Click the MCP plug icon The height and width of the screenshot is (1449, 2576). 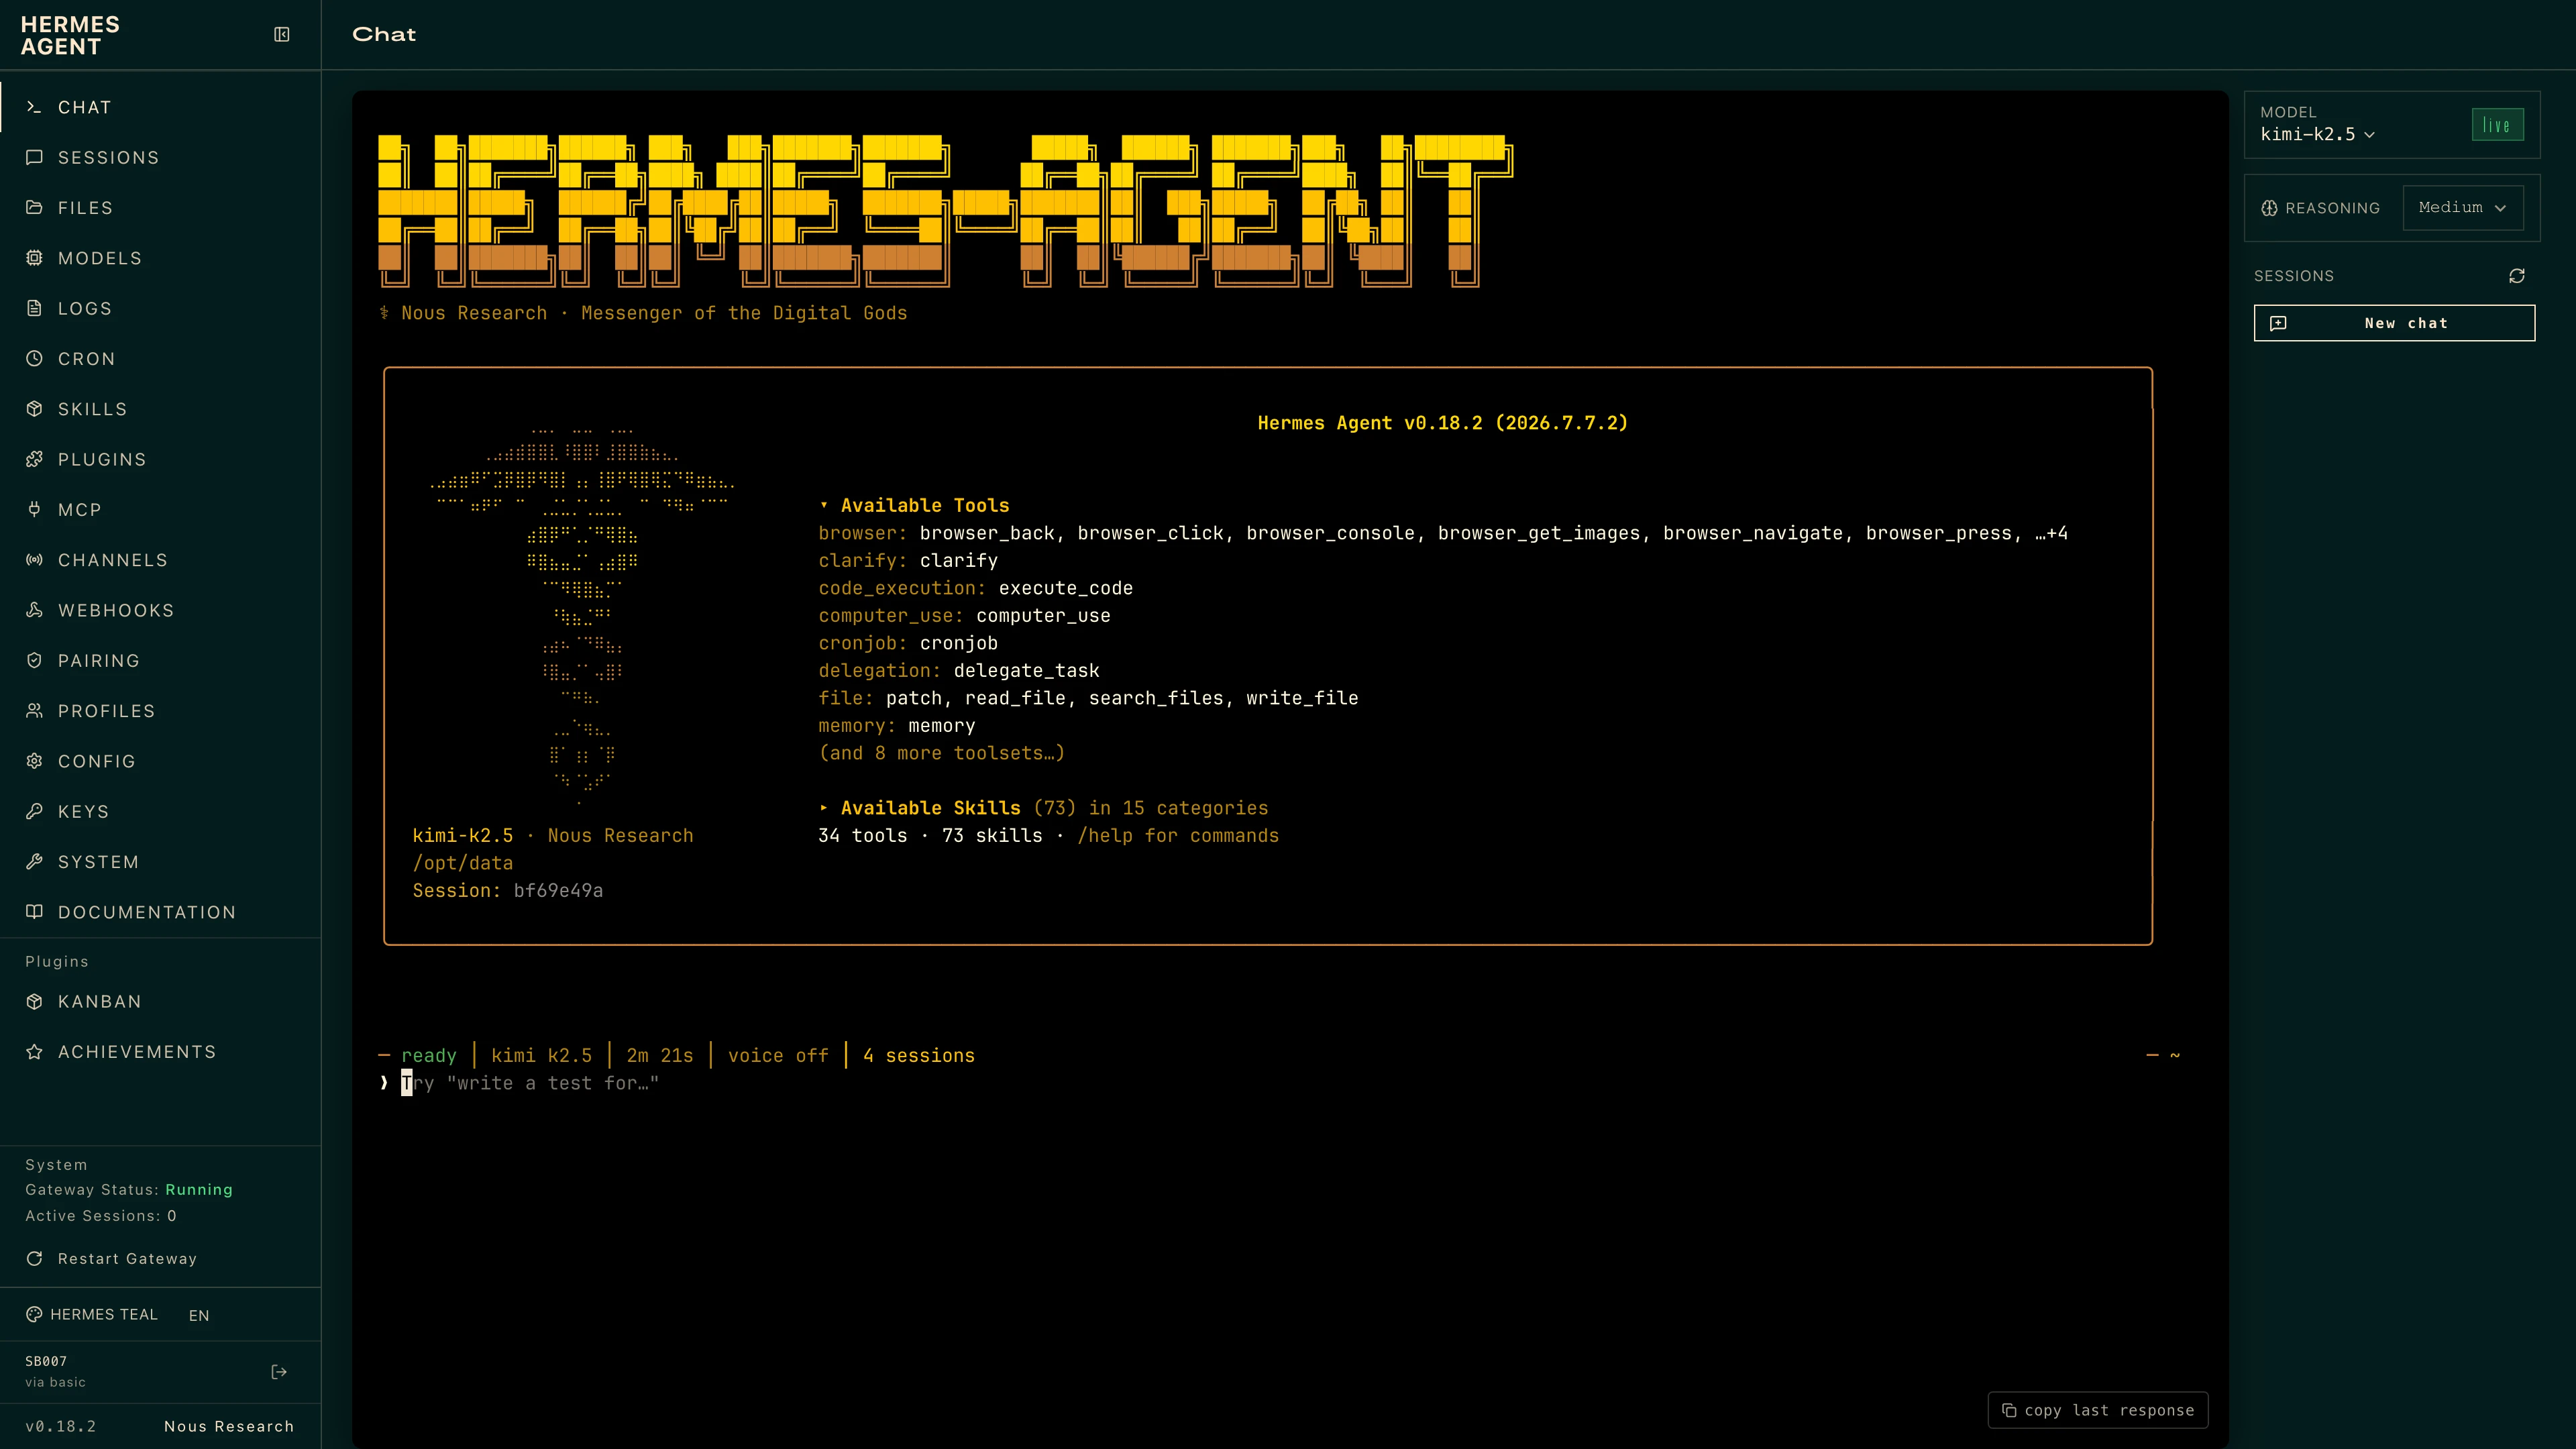click(x=34, y=509)
